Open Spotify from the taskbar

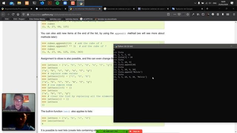57,3
